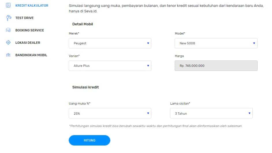The image size is (272, 153).
Task: Click the Test Drive key icon
Action: (8, 18)
